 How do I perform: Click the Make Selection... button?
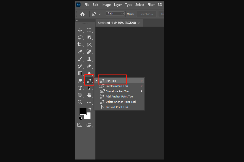click(x=146, y=14)
